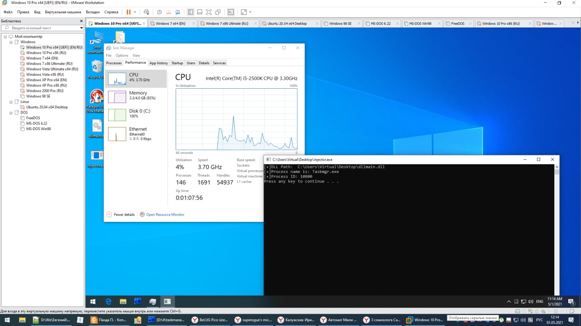Open the Processes tab in Task Manager
The image size is (581, 326).
114,63
